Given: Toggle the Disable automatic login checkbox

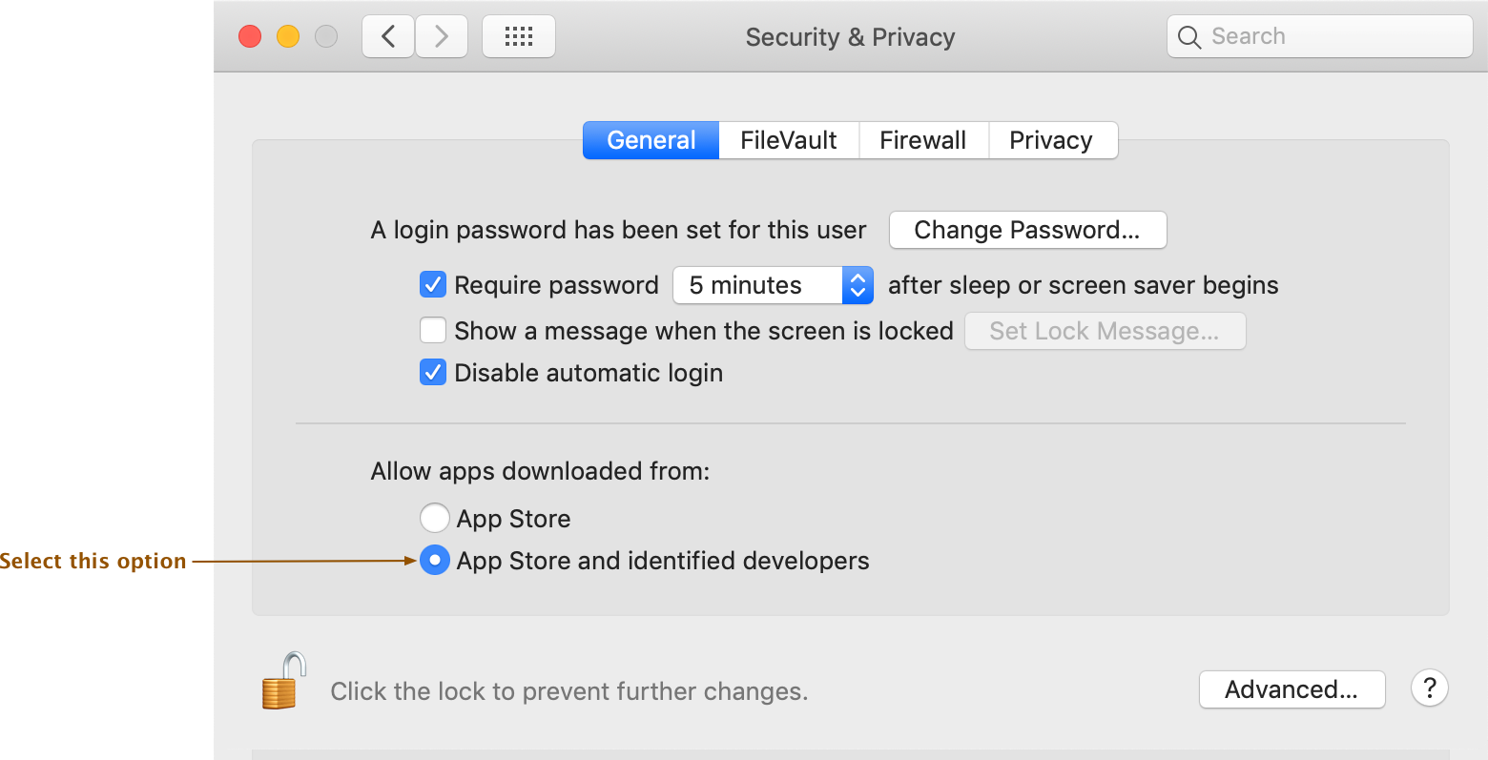Looking at the screenshot, I should [x=433, y=373].
